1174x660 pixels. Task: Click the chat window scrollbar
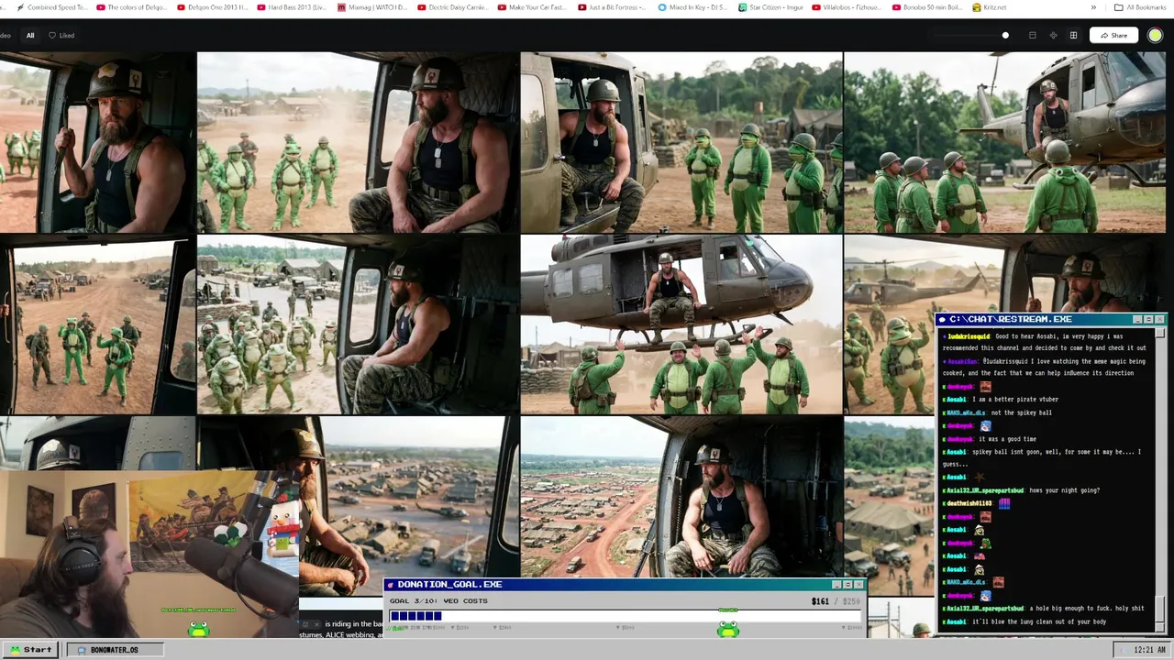point(1160,478)
